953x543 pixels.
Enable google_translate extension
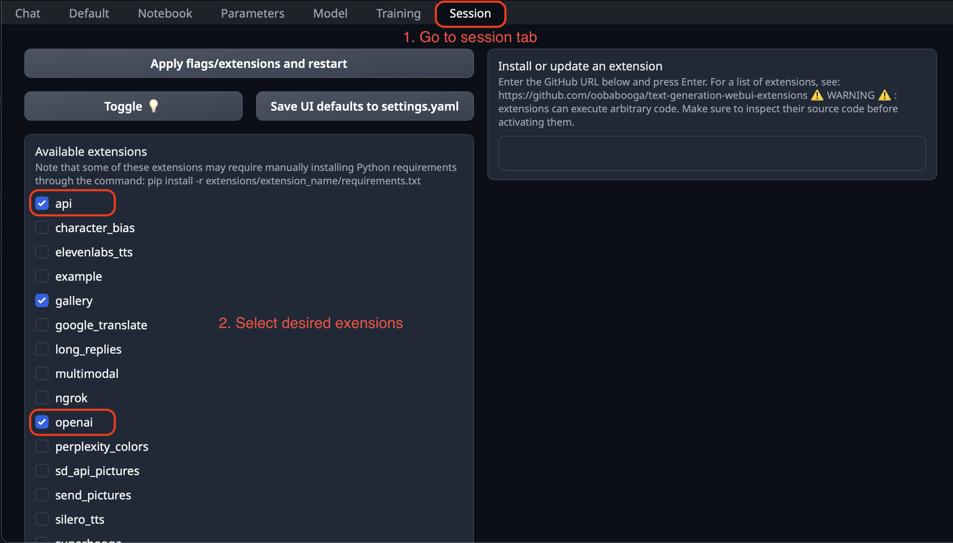[x=42, y=325]
